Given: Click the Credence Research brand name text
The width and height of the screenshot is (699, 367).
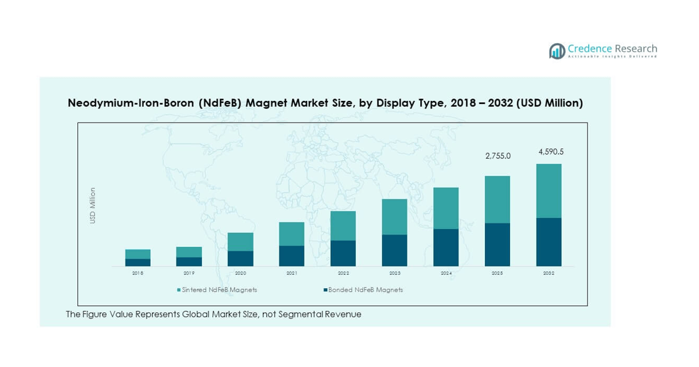Looking at the screenshot, I should 612,49.
